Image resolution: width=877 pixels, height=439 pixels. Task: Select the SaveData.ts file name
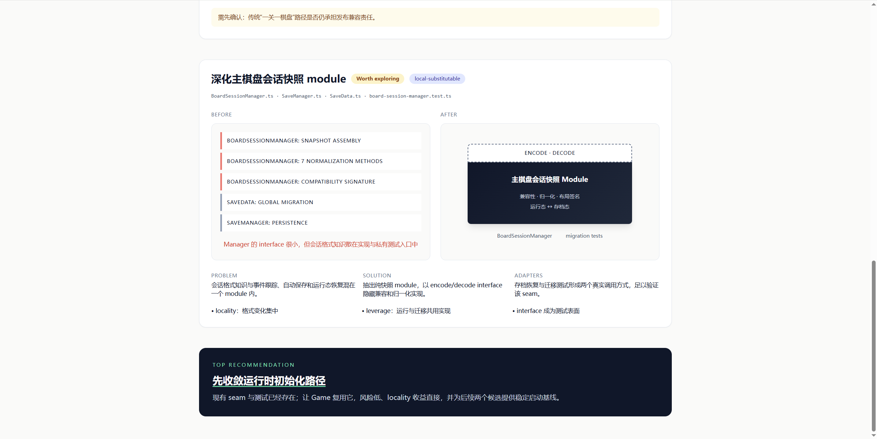[345, 96]
